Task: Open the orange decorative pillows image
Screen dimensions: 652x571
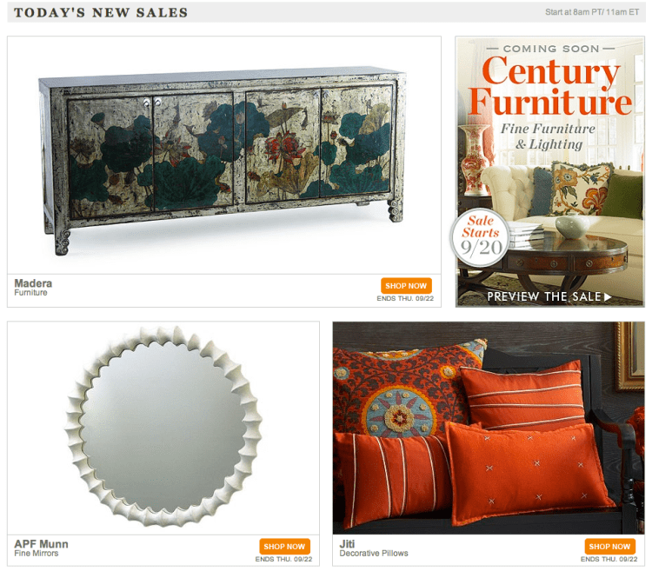Action: click(x=489, y=428)
